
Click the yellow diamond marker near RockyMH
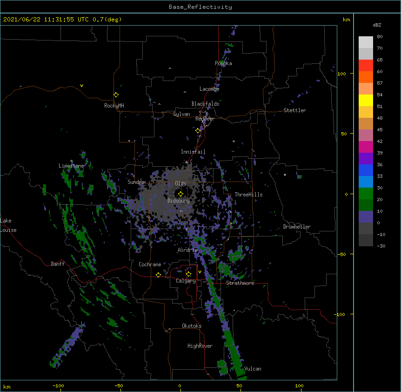(116, 95)
